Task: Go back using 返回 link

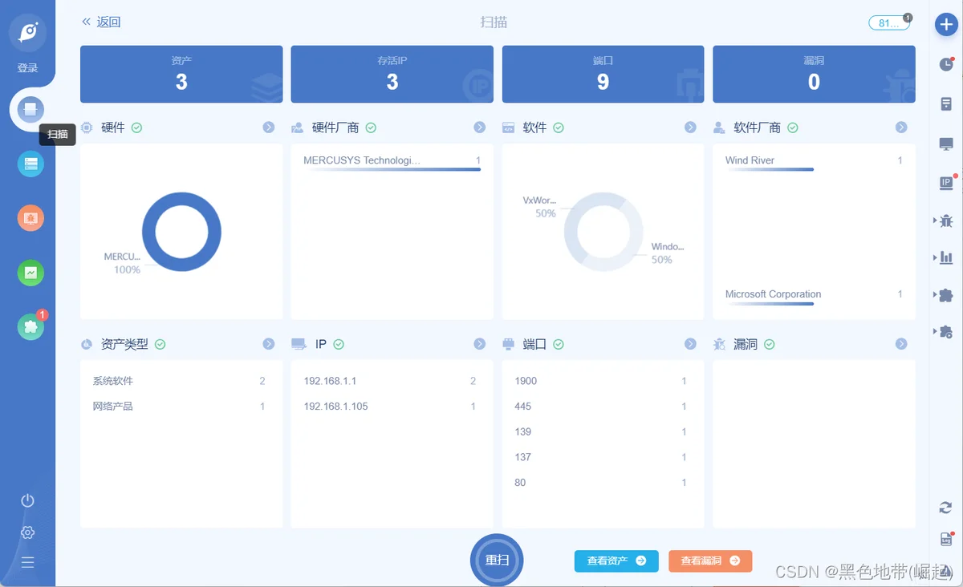Action: pyautogui.click(x=101, y=22)
